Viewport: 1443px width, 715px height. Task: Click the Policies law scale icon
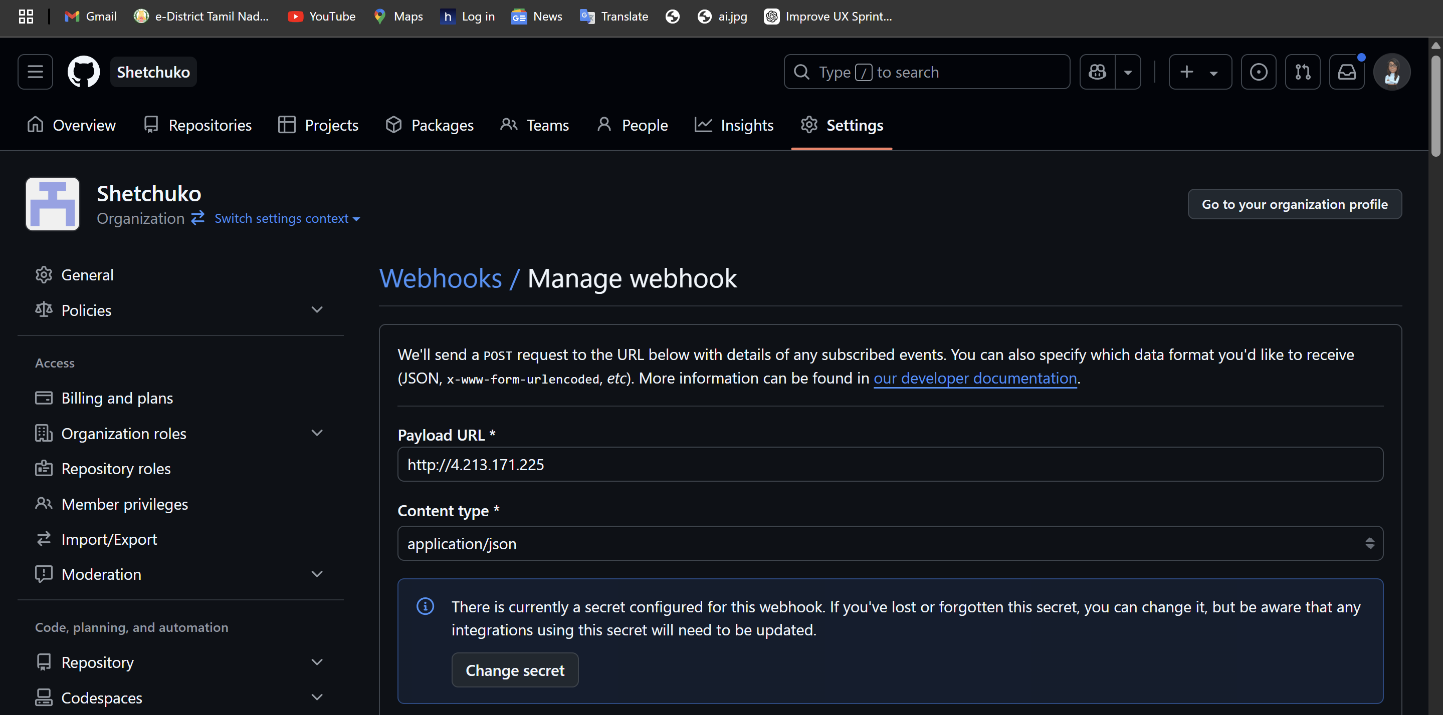tap(44, 309)
